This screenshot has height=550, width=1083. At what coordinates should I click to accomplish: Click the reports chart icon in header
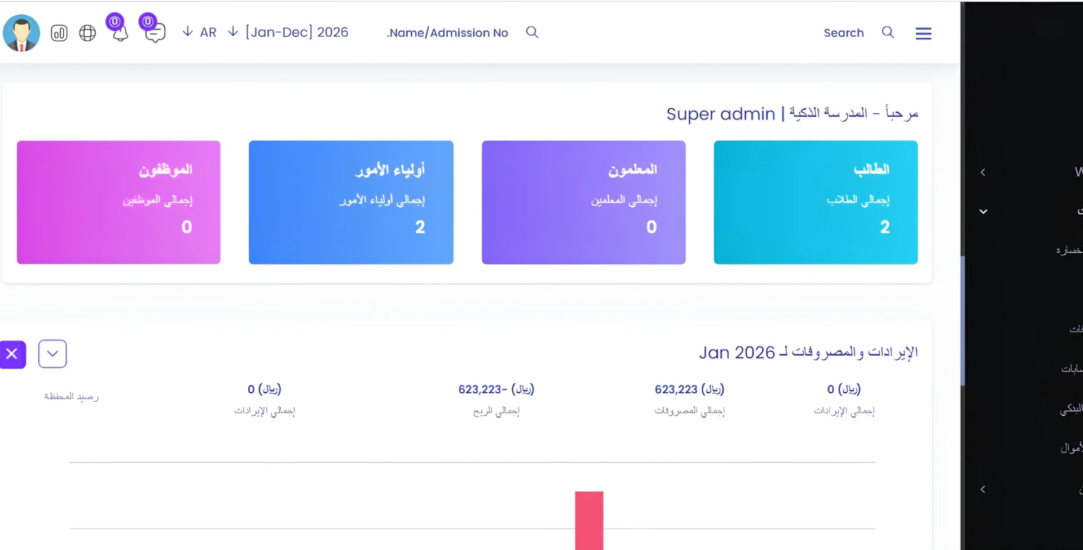(59, 33)
